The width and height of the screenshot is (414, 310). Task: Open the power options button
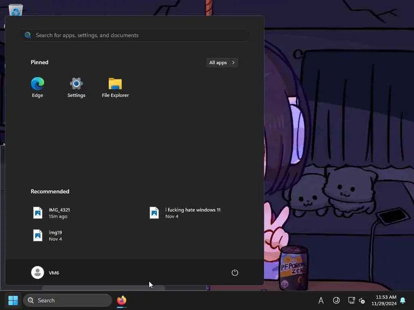[235, 272]
